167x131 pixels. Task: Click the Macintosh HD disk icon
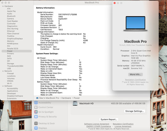(75, 103)
